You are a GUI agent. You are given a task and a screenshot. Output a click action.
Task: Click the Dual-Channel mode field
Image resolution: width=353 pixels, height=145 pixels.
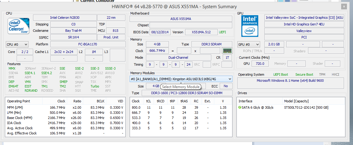point(178,58)
